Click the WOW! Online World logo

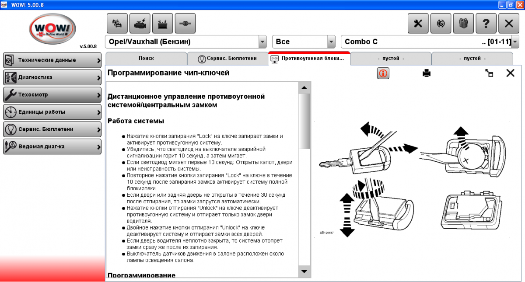point(52,29)
